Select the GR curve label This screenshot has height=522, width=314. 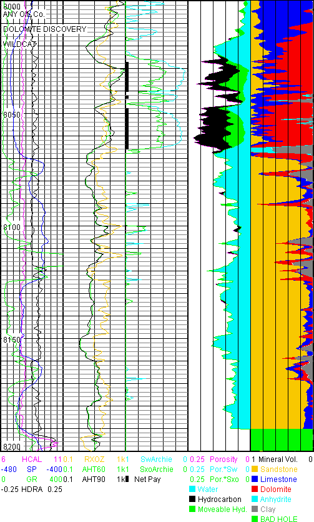point(32,479)
